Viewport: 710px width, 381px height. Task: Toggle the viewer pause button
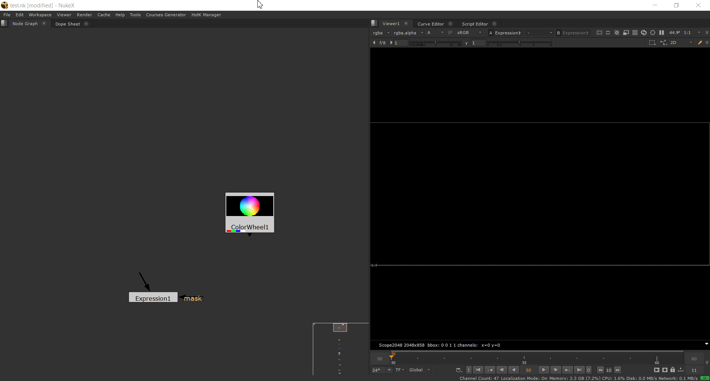pos(662,33)
